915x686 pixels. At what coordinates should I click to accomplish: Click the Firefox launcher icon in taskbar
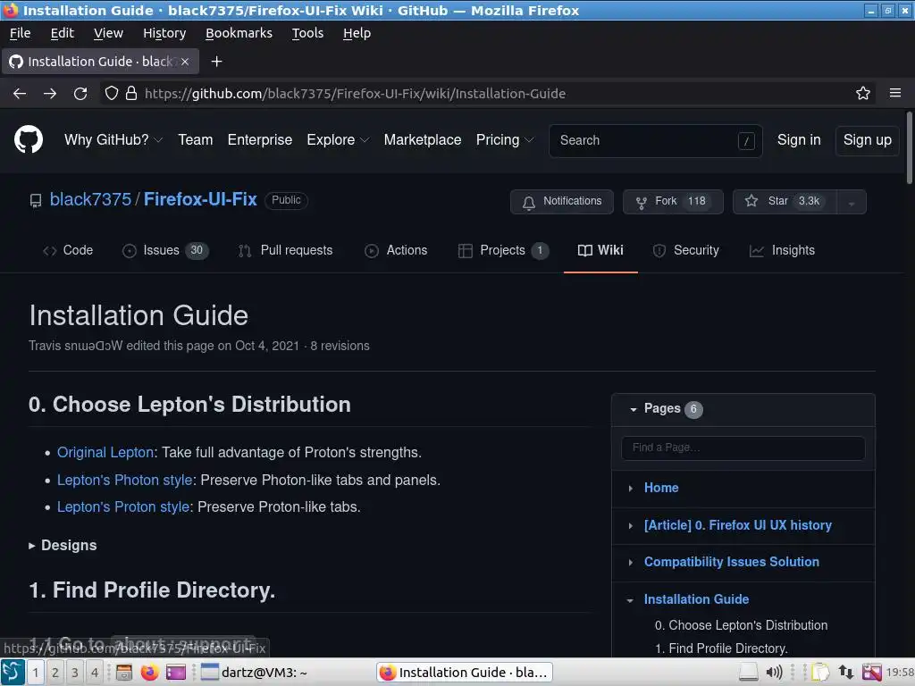click(149, 672)
